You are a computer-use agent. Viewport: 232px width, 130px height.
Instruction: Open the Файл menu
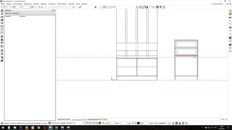(3, 4)
